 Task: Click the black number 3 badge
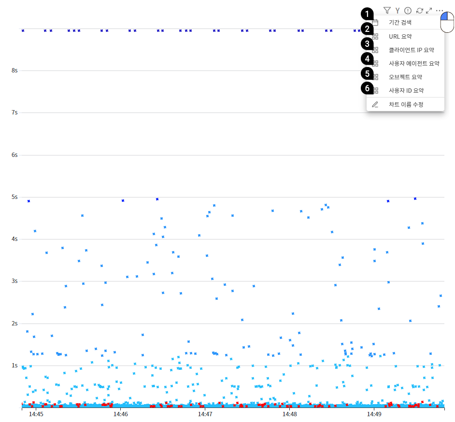(x=368, y=44)
